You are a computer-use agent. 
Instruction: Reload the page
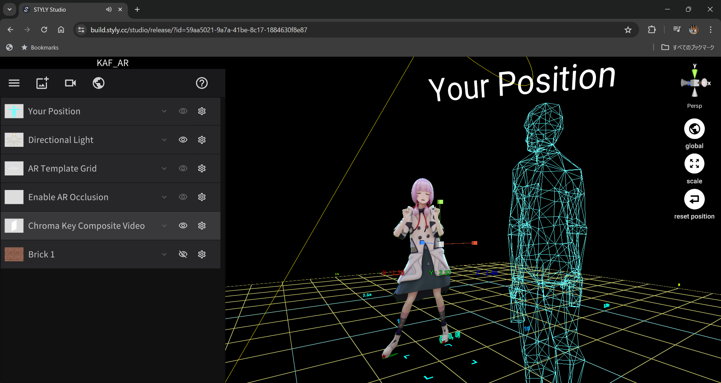pyautogui.click(x=44, y=30)
